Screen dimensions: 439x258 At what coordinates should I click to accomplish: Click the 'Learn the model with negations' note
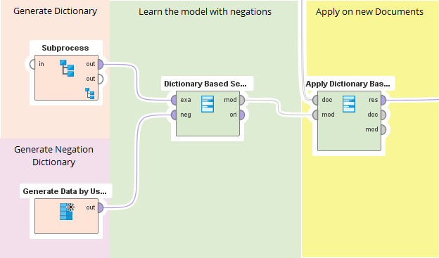tap(205, 12)
